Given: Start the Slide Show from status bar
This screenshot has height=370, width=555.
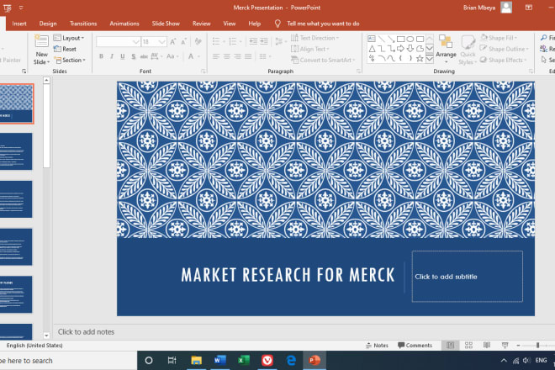Looking at the screenshot, I should click(505, 346).
